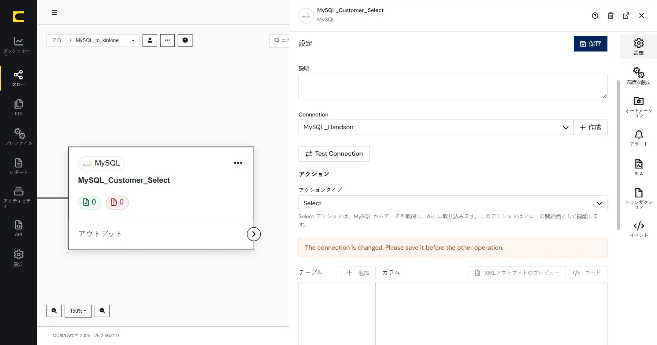Screen dimensions: 657x345
Task: Click into the description text area
Action: coord(453,87)
